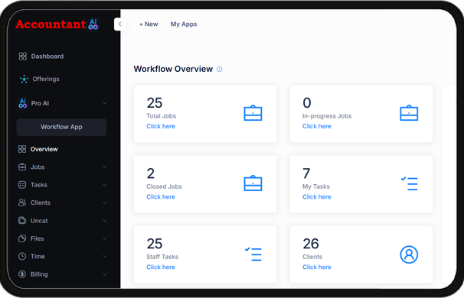Click the Total Jobs briefcase icon

click(253, 113)
